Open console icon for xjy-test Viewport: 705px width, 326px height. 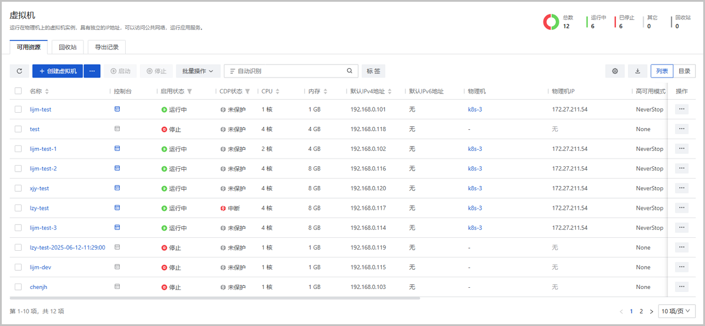(117, 188)
